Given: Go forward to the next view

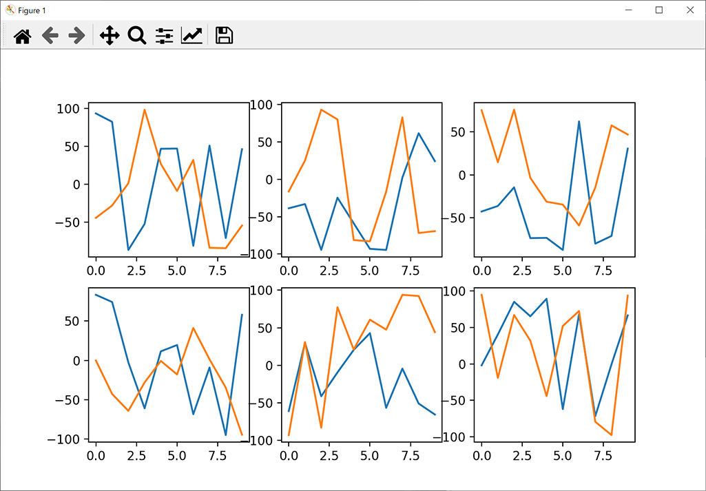Looking at the screenshot, I should 77,36.
